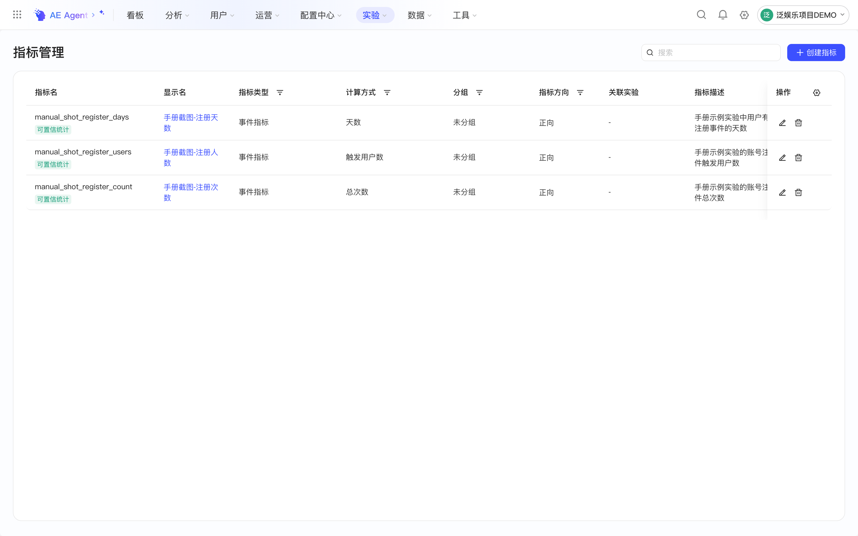Click the 天数 calculation cell
The height and width of the screenshot is (536, 858).
(x=353, y=122)
